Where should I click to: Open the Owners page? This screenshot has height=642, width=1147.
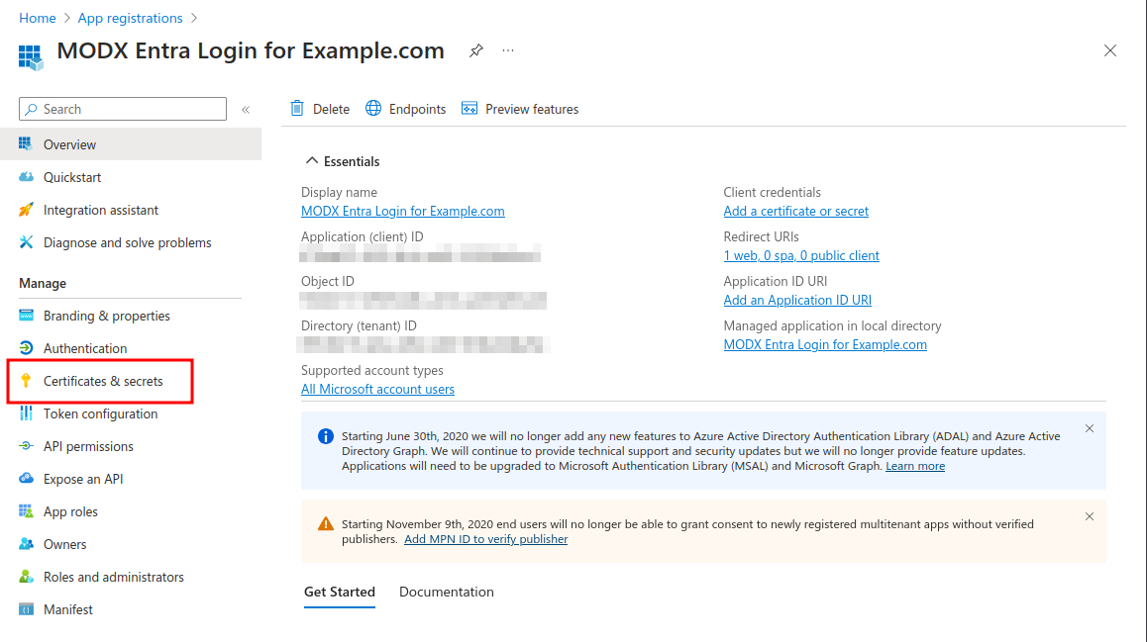click(x=64, y=544)
